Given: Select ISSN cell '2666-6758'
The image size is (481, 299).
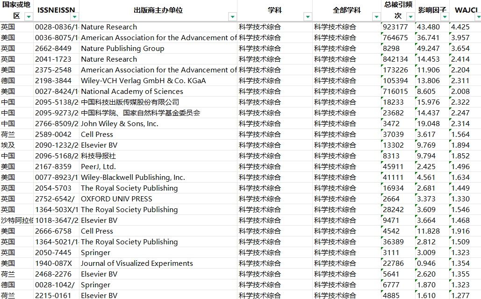Looking at the screenshot, I should pyautogui.click(x=57, y=231).
